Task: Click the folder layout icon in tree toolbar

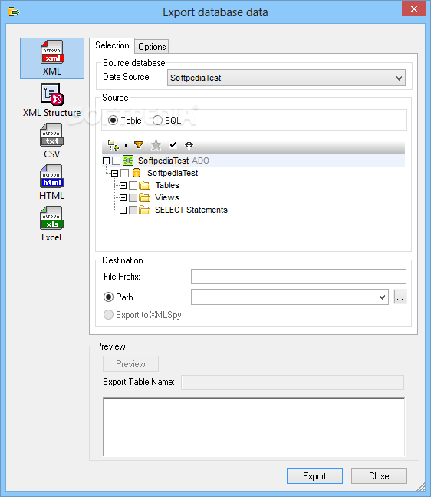Action: coord(114,145)
